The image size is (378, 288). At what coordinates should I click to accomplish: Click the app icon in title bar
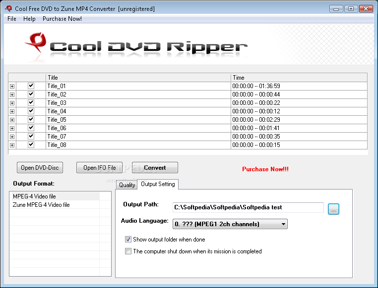click(x=8, y=8)
